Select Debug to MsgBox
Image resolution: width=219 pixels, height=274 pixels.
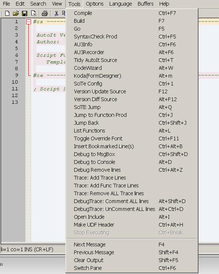pyautogui.click(x=132, y=154)
